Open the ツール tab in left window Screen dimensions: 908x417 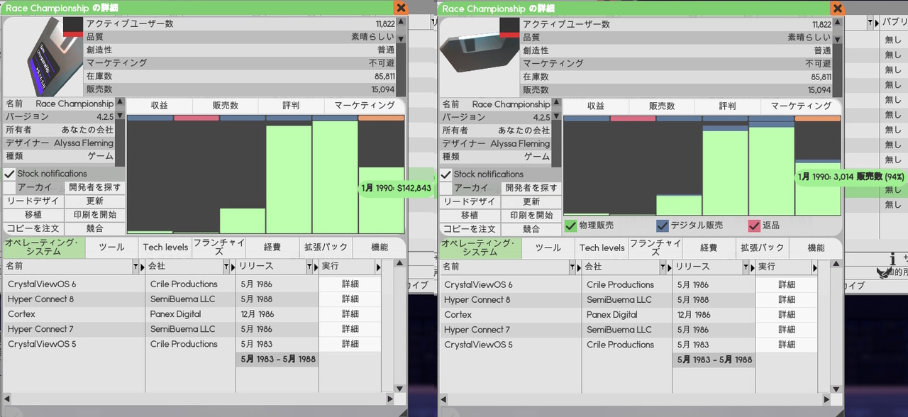[111, 248]
